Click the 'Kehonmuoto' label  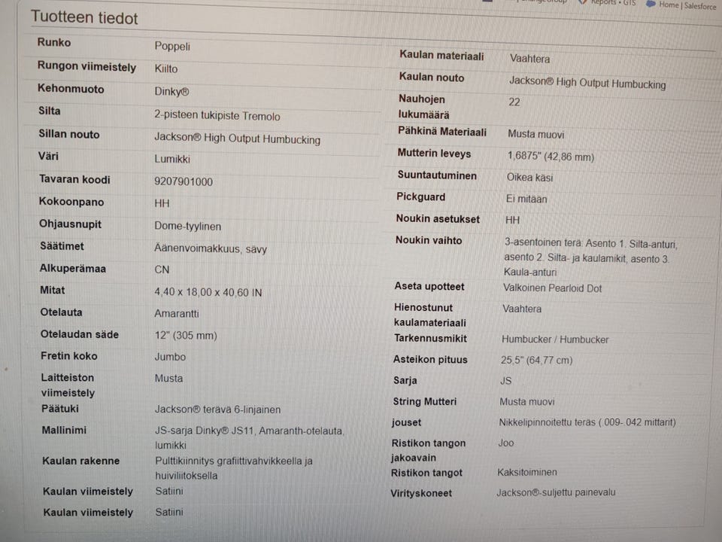point(71,89)
